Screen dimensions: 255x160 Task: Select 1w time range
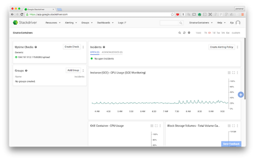point(218,33)
